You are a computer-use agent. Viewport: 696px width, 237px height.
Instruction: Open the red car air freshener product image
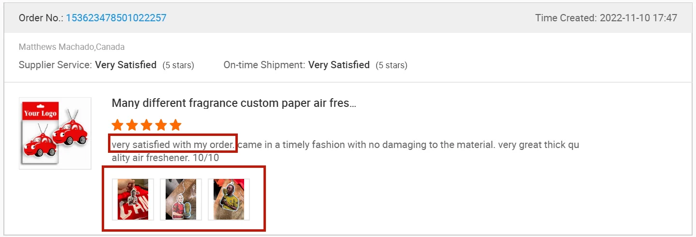[x=55, y=133]
